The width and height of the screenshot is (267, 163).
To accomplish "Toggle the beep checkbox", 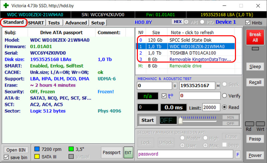I will point(224,145).
